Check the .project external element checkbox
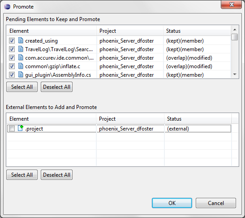The height and width of the screenshot is (218, 245). [12, 129]
